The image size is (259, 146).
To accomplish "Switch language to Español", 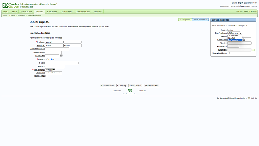I will tap(234, 3).
